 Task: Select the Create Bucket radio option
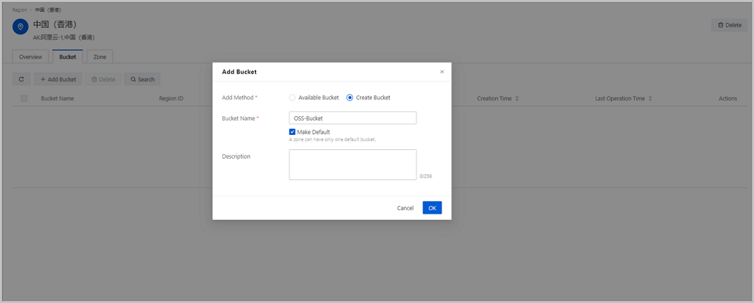pos(350,98)
